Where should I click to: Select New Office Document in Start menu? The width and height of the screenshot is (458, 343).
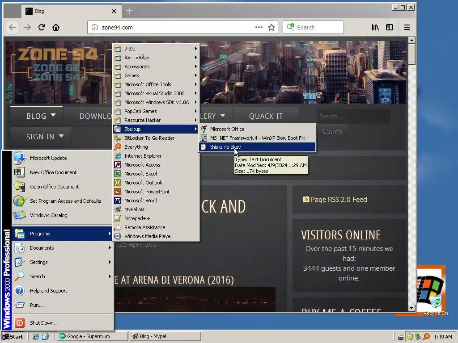coord(62,172)
